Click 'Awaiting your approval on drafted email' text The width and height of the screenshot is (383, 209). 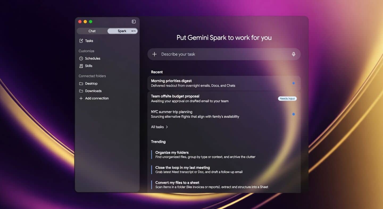[x=190, y=101]
